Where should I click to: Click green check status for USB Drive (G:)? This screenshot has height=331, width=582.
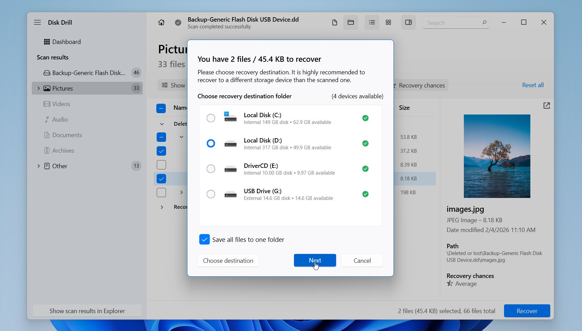coord(365,194)
